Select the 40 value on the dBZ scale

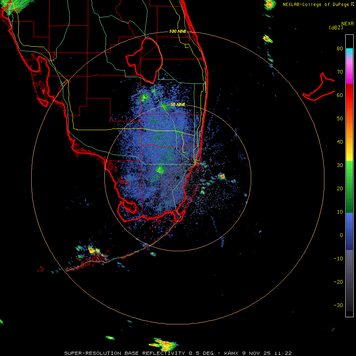340,142
